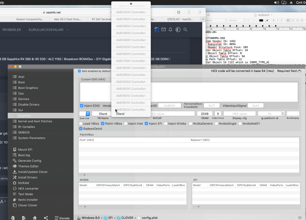The height and width of the screenshot is (220, 306).
Task: Open TextEdit font family dropdown
Action: point(216,20)
